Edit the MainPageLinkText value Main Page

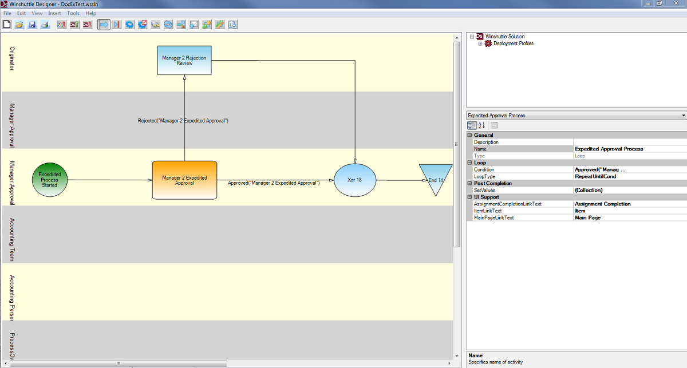[x=630, y=217]
